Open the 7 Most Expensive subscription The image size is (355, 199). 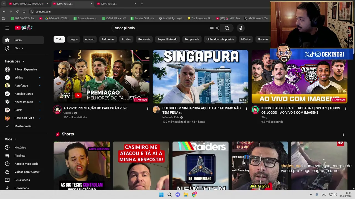pos(23,69)
